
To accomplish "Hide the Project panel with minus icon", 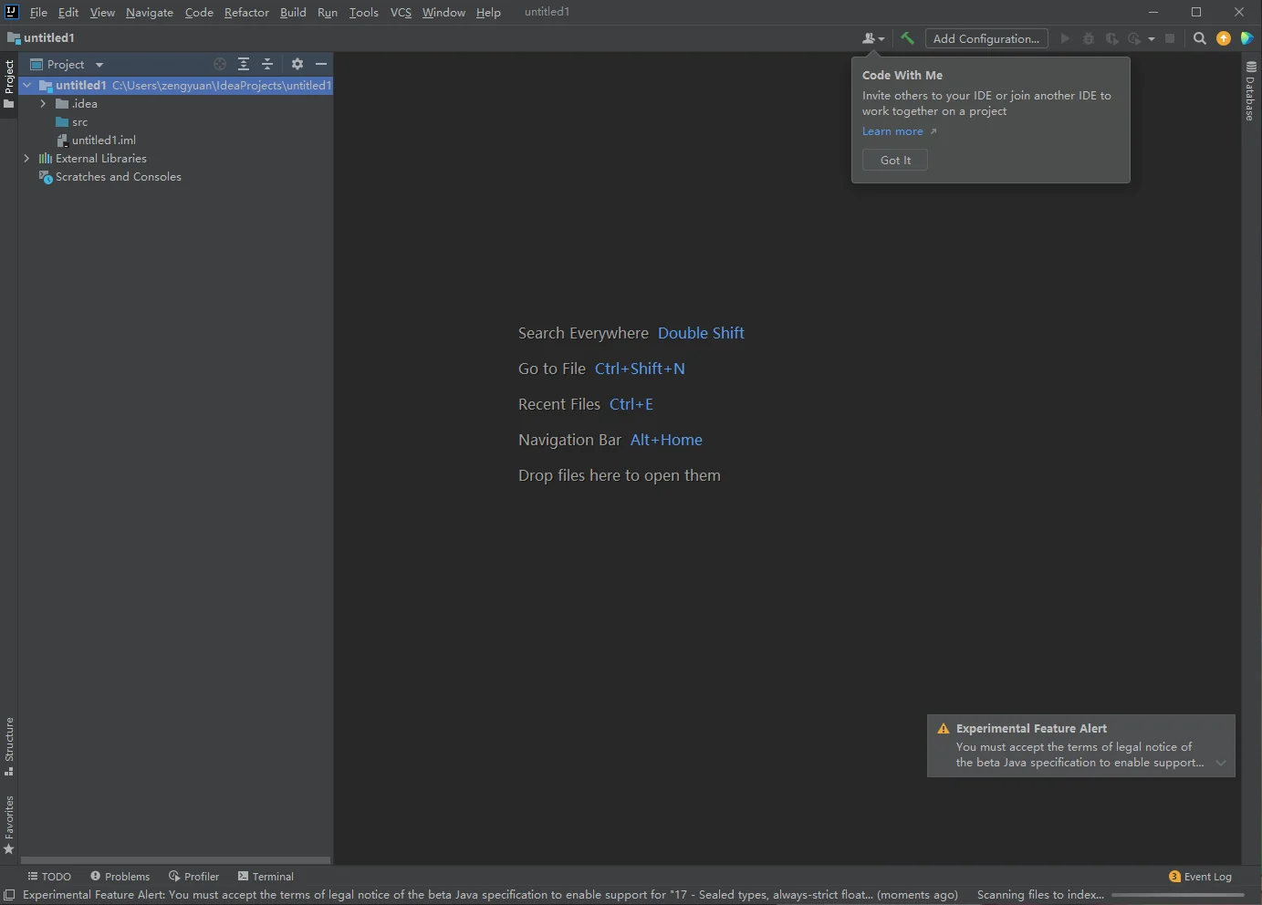I will (x=321, y=64).
